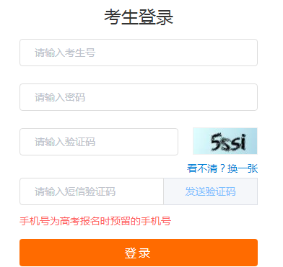Place cursor in the candidate number box
The height and width of the screenshot is (267, 283).
pyautogui.click(x=139, y=53)
